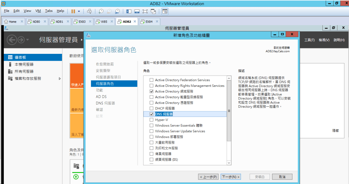This screenshot has width=349, height=184.
Task: Take a snapshot of the VM
Action: pyautogui.click(x=101, y=11)
